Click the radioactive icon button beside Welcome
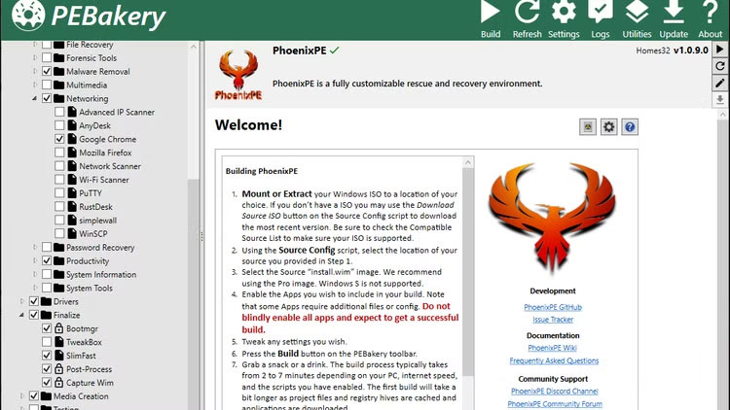 click(588, 127)
